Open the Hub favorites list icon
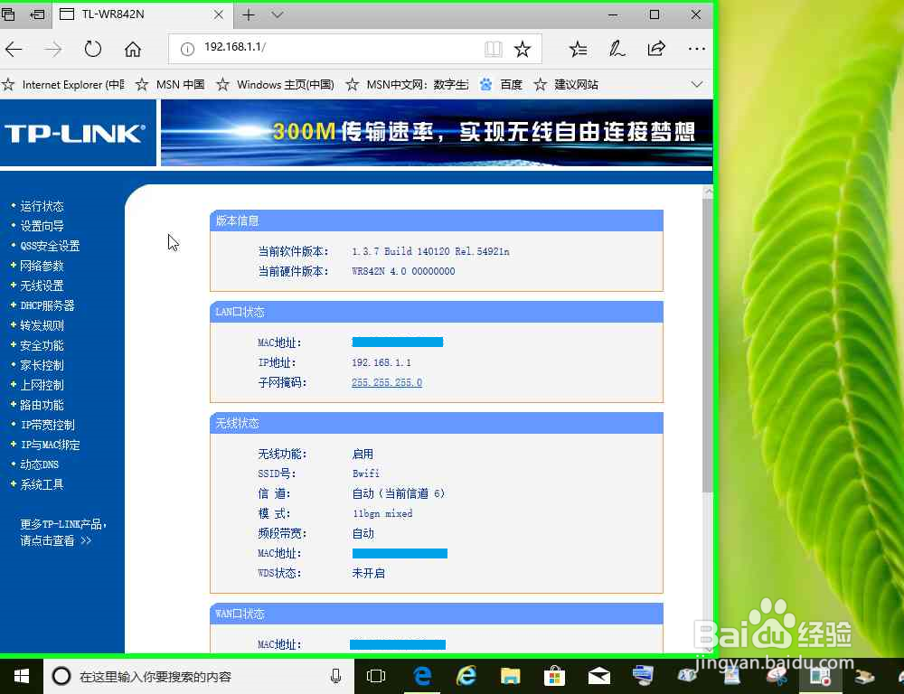The image size is (904, 694). 578,49
